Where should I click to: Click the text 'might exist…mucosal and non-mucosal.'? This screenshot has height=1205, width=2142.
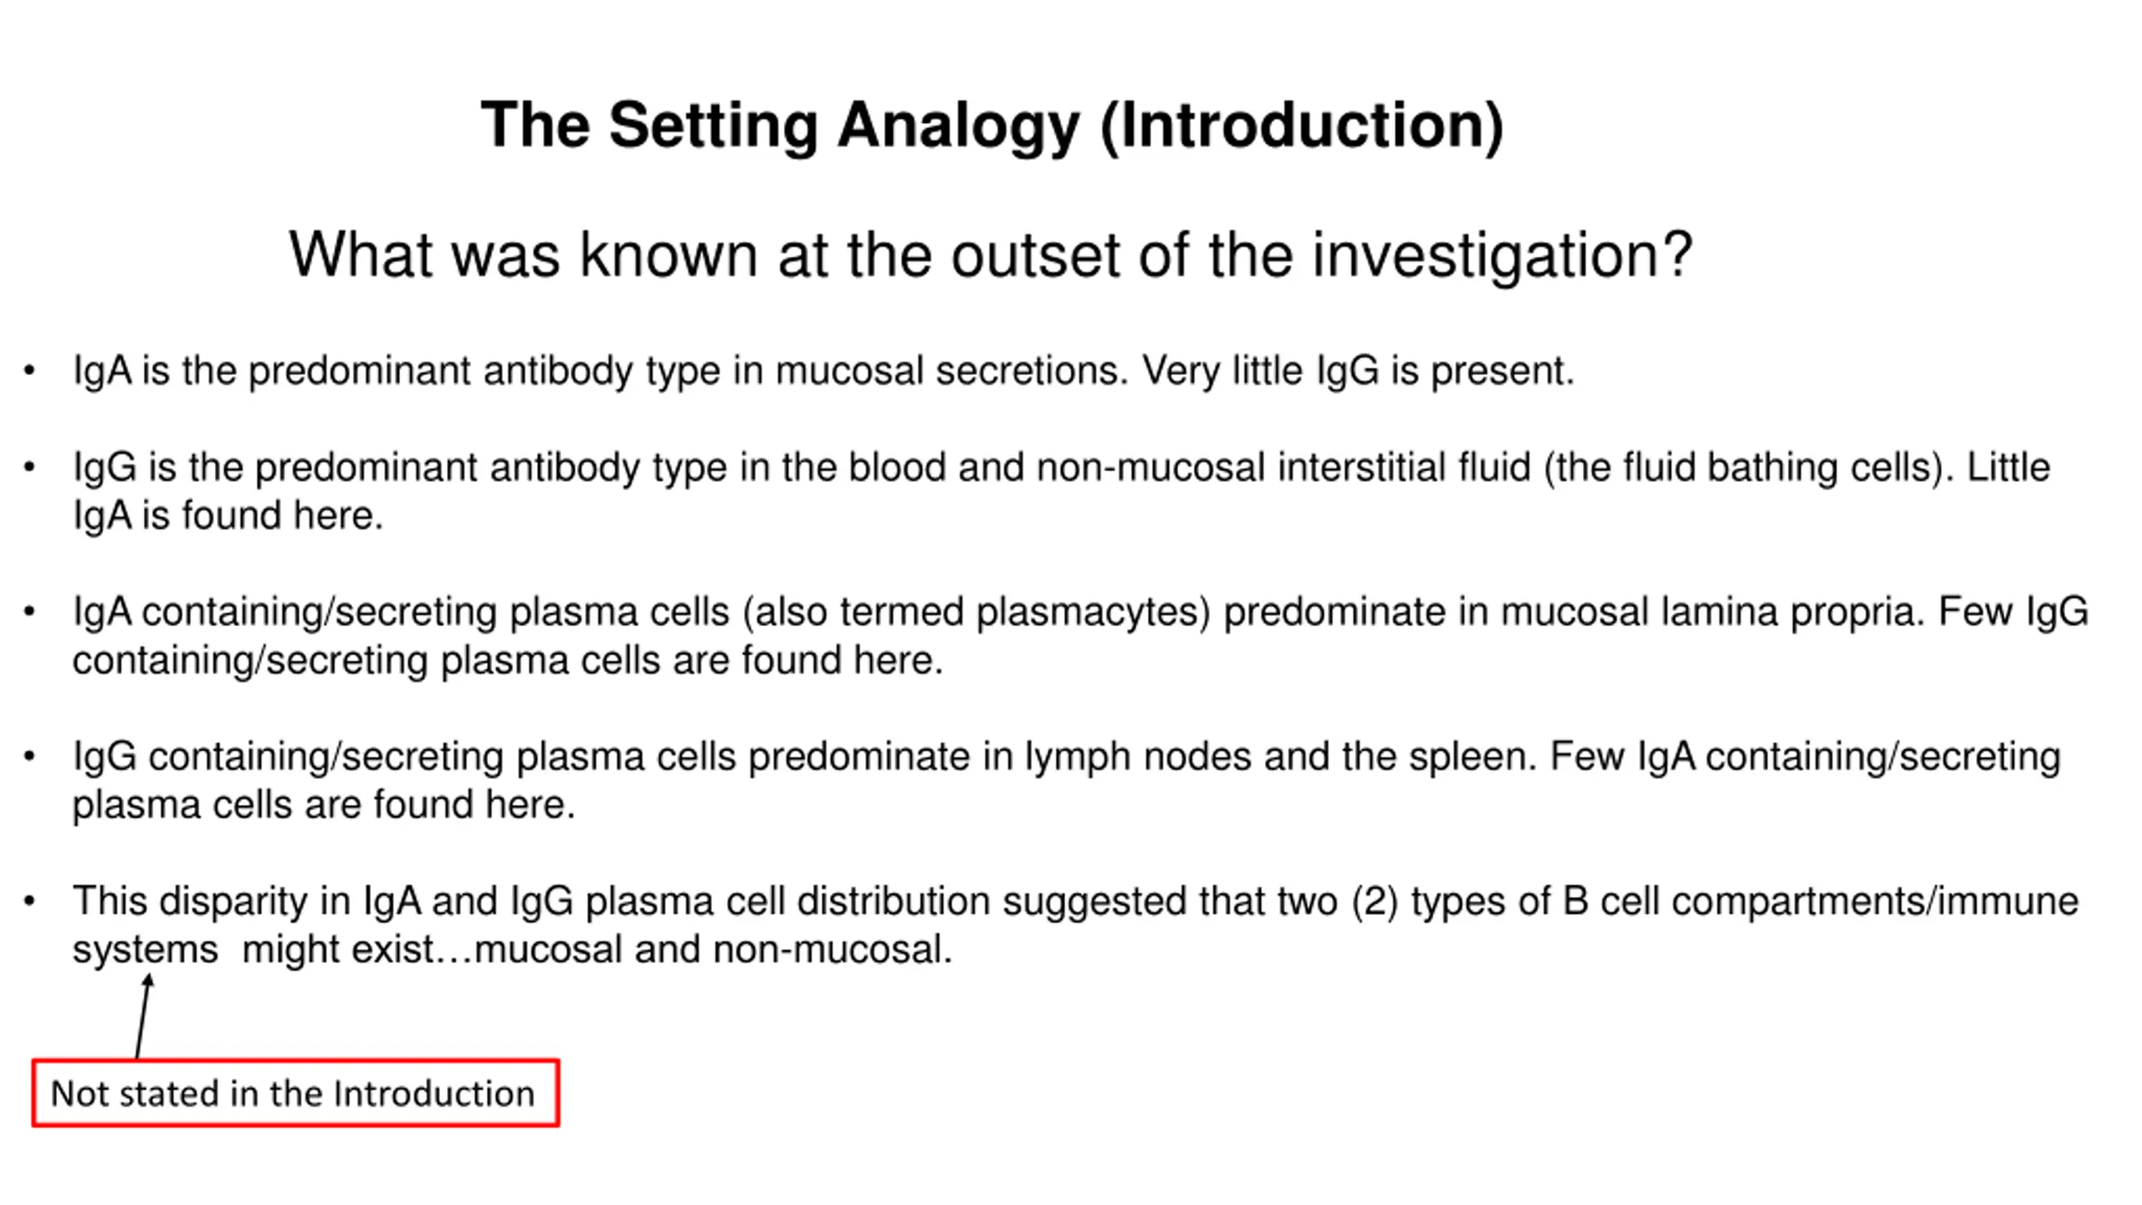click(x=597, y=950)
